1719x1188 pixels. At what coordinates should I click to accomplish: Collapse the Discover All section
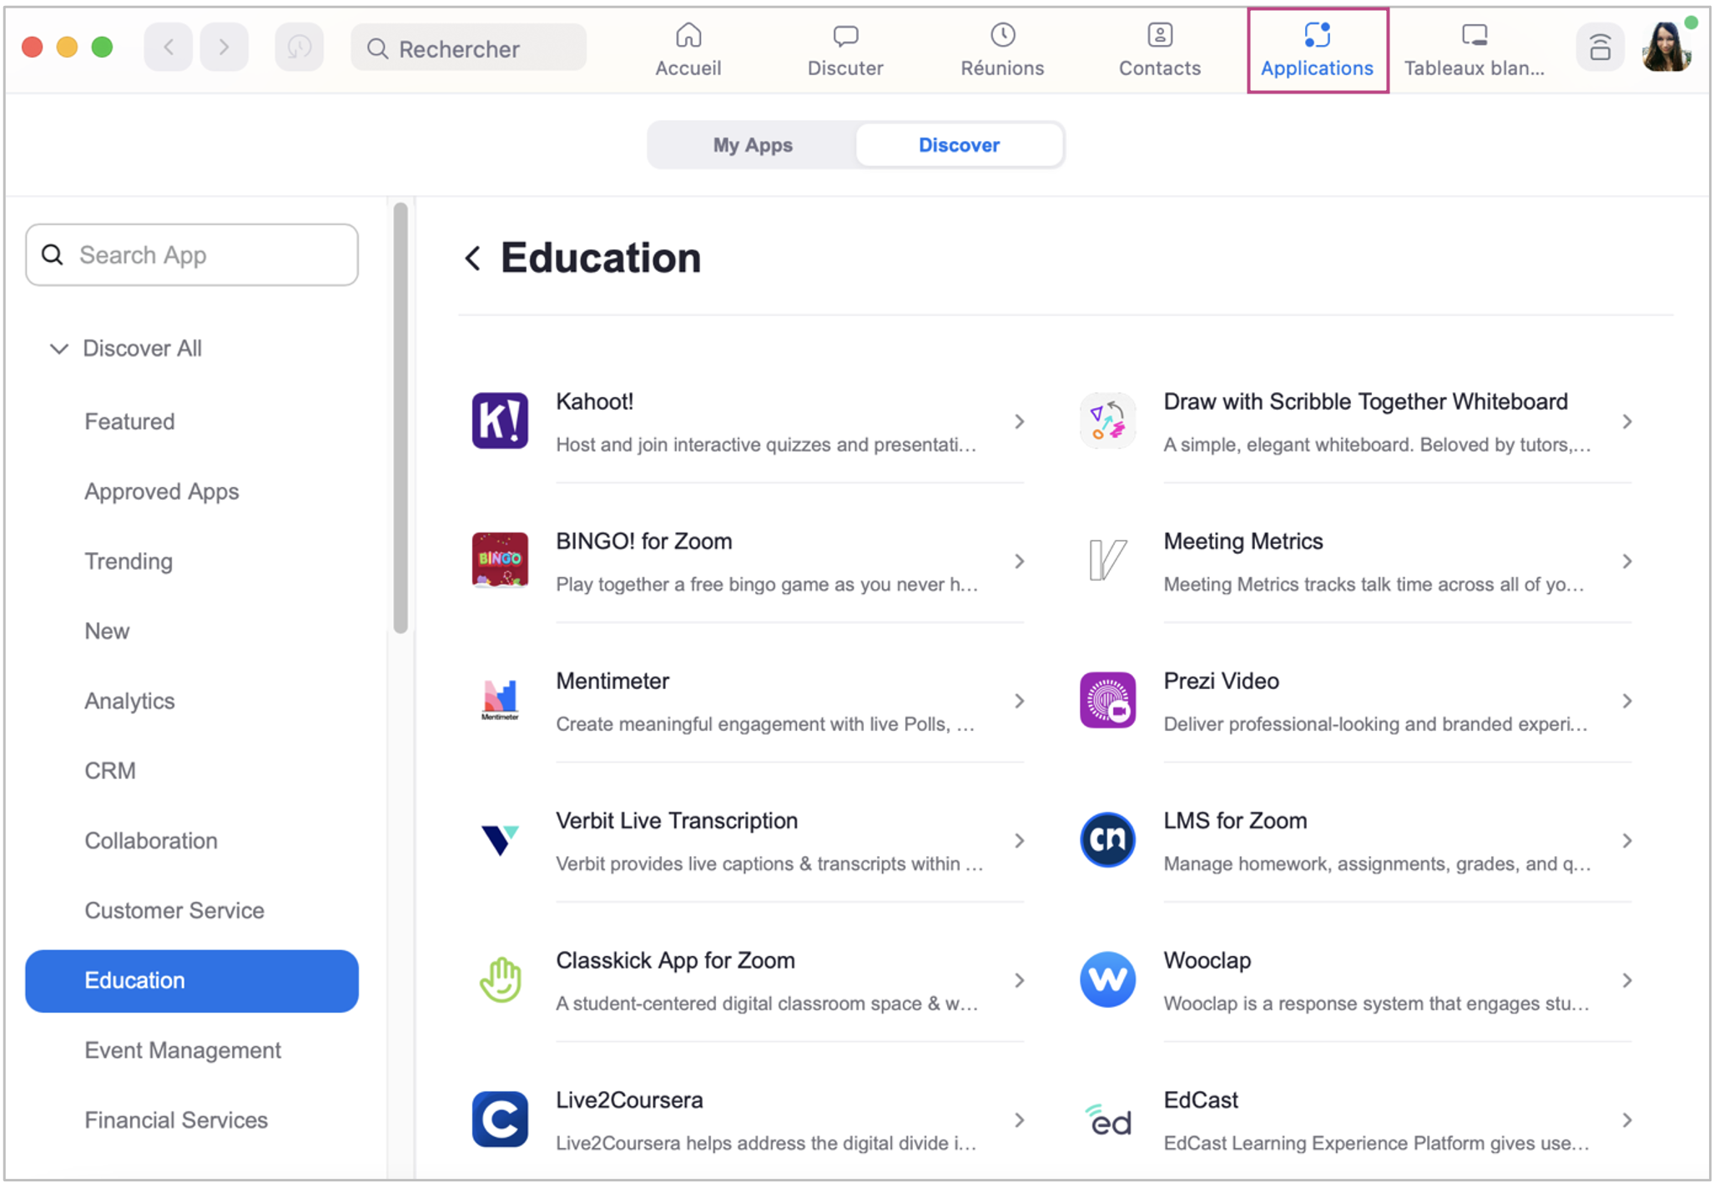[x=58, y=349]
